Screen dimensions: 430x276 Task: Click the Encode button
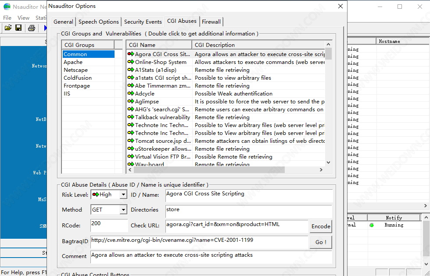coord(321,226)
